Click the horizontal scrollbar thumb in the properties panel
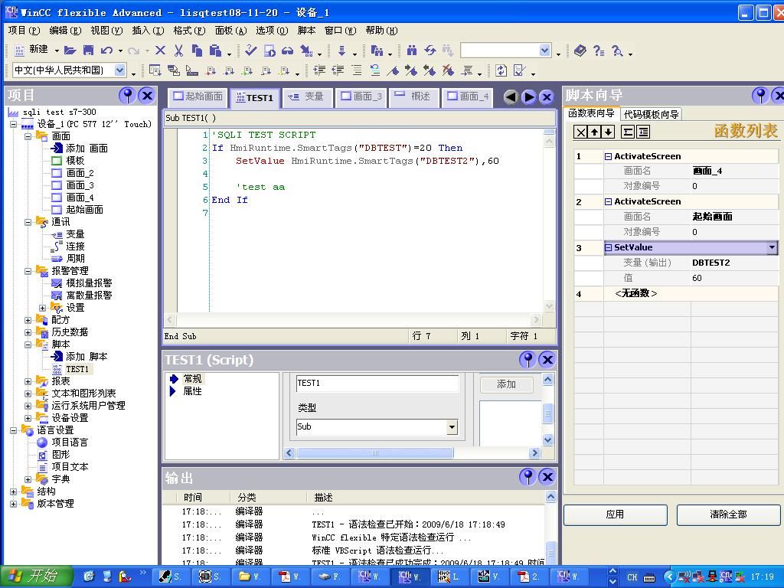Image resolution: width=784 pixels, height=588 pixels. [374, 453]
